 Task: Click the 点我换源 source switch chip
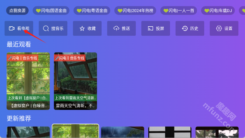[17, 10]
